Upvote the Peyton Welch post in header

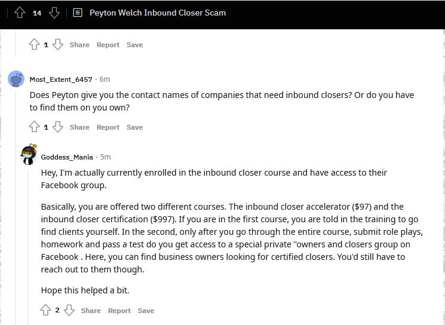click(x=20, y=13)
